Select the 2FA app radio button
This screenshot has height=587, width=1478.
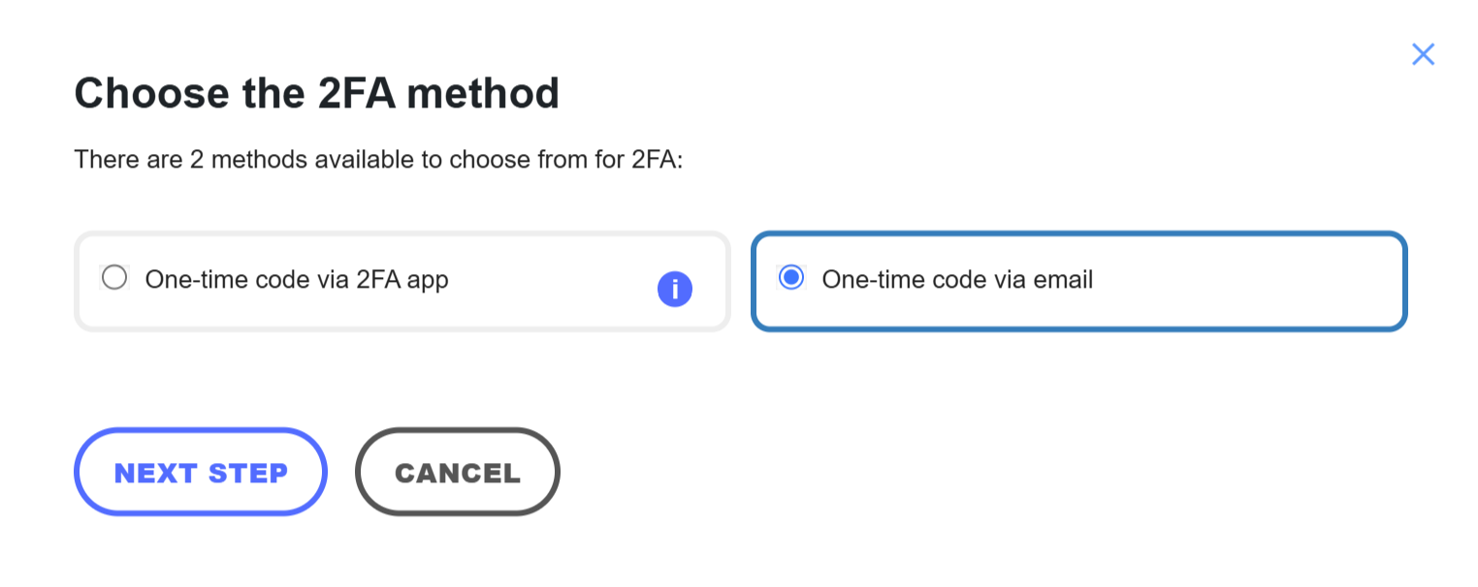114,279
